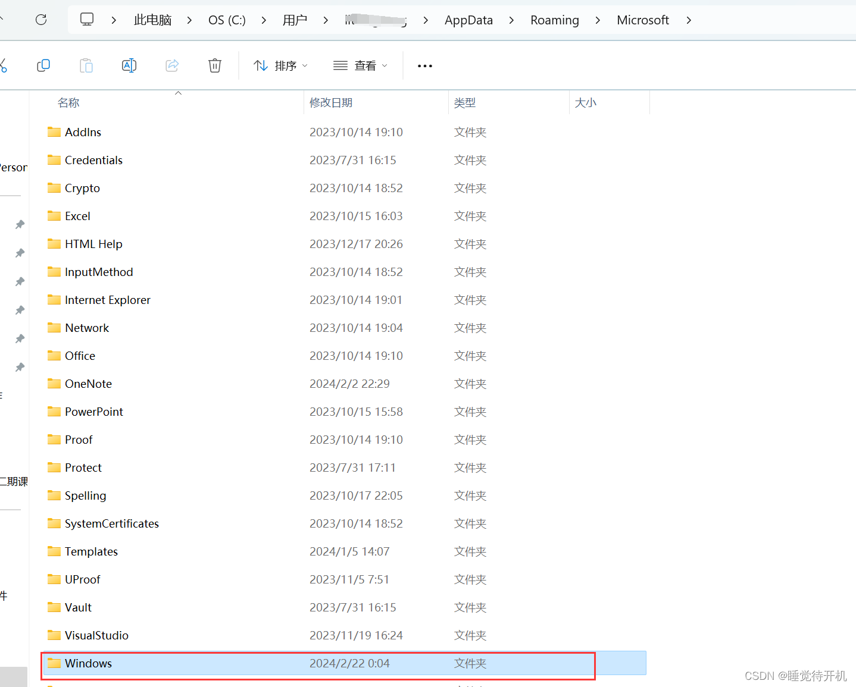856x687 pixels.
Task: Expand chevron after AppData in breadcrumb
Action: [511, 20]
